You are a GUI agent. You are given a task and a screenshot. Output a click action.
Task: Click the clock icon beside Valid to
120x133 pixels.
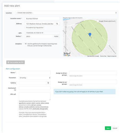click(48, 83)
